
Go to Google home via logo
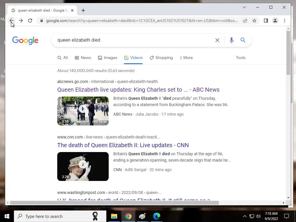click(25, 40)
